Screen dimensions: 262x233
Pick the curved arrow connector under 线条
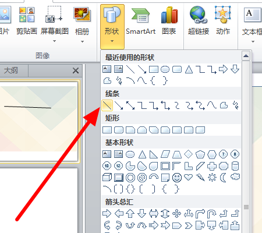[189, 105]
